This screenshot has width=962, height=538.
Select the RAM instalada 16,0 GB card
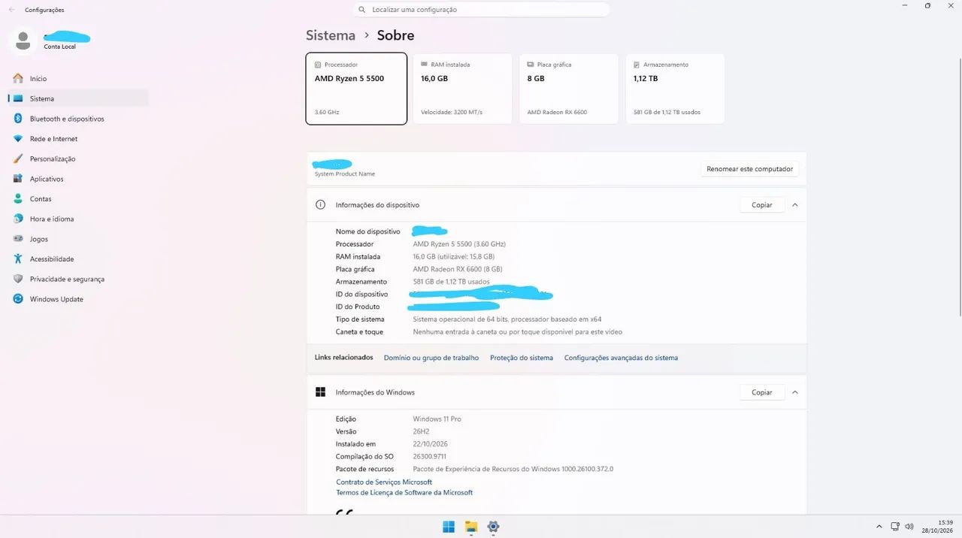point(462,88)
